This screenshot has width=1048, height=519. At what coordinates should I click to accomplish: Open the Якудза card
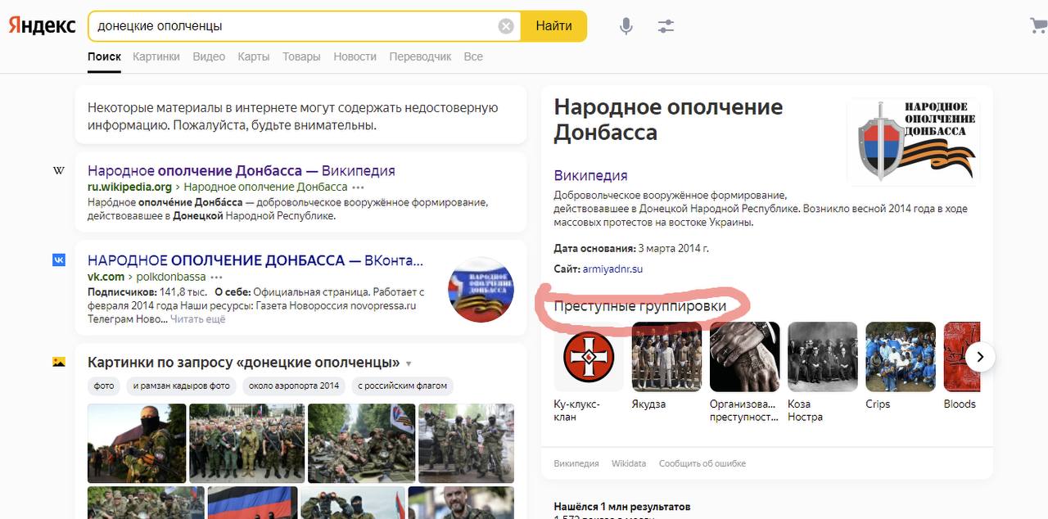pyautogui.click(x=666, y=367)
